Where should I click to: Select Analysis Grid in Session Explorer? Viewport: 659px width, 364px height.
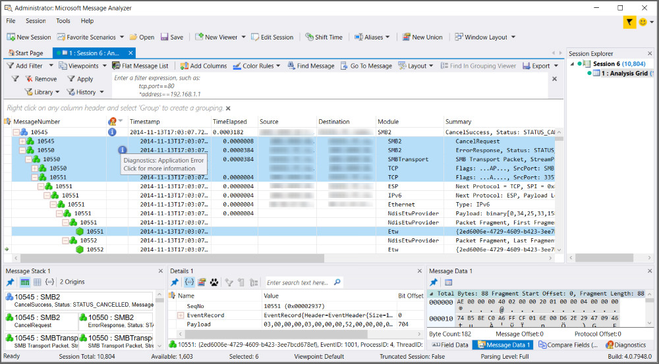tap(624, 73)
